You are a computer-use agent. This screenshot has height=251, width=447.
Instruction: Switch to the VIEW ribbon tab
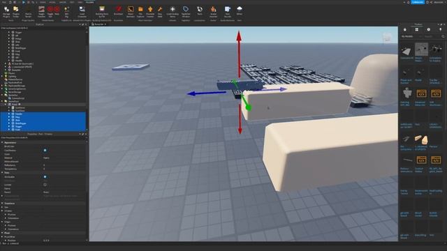(x=80, y=2)
